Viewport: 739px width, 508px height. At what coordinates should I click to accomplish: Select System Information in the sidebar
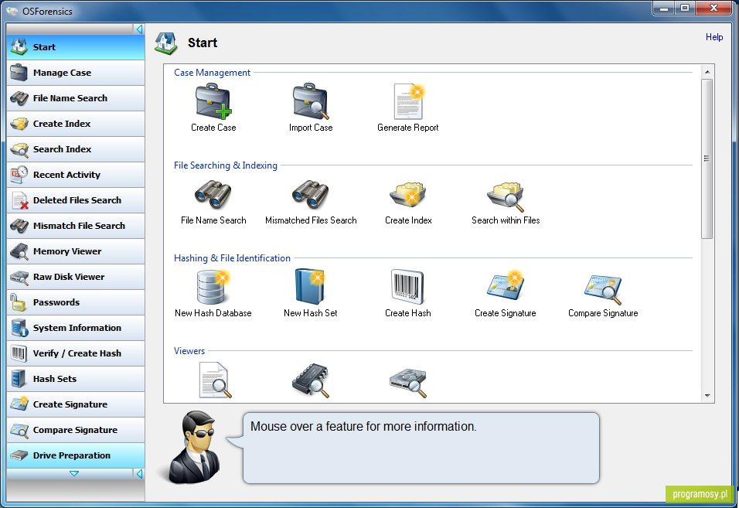76,328
